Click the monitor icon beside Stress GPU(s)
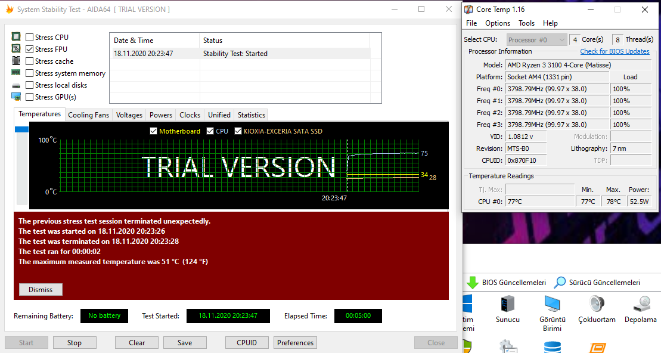The width and height of the screenshot is (661, 353). [x=16, y=97]
